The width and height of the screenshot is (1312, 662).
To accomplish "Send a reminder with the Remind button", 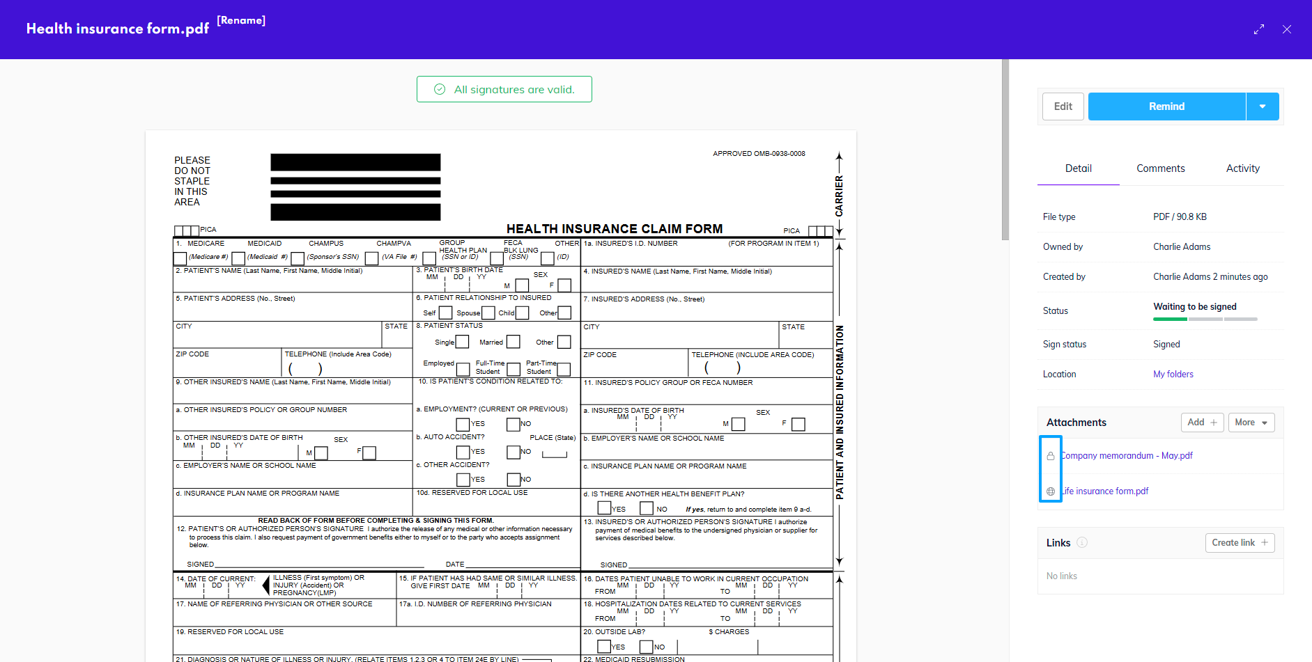I will click(1166, 107).
